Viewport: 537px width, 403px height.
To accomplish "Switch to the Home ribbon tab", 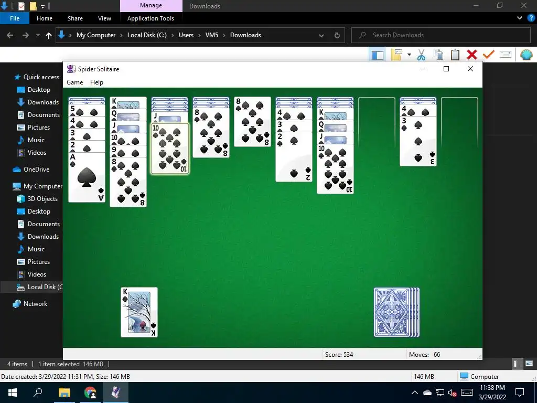I will point(45,18).
